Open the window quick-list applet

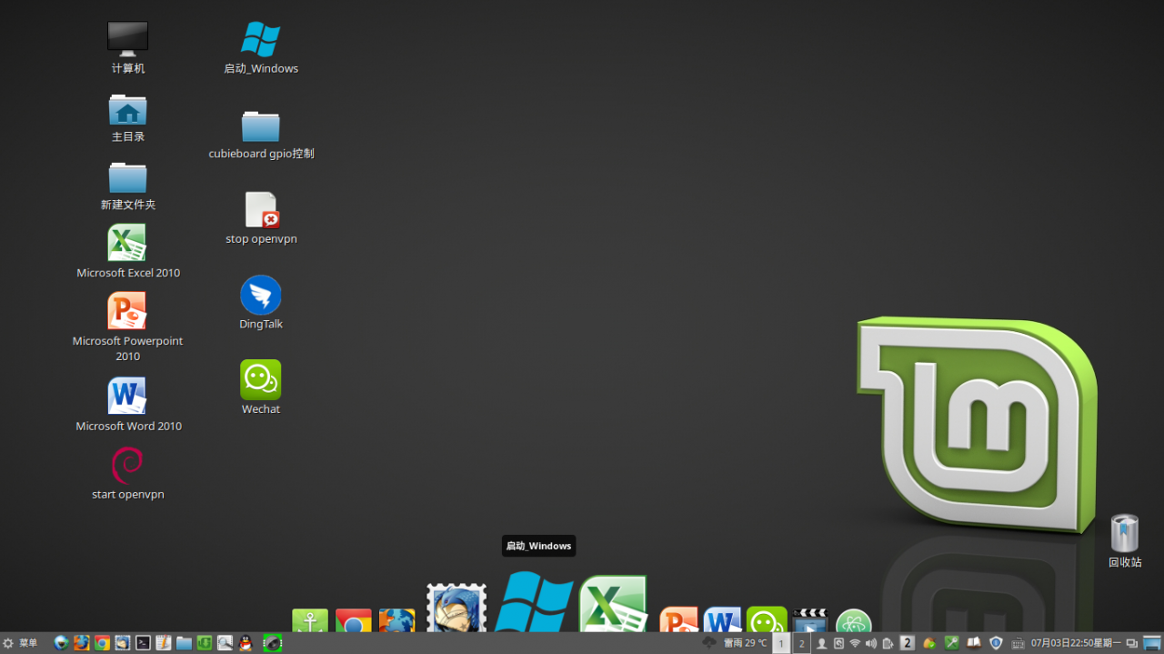click(x=1132, y=643)
